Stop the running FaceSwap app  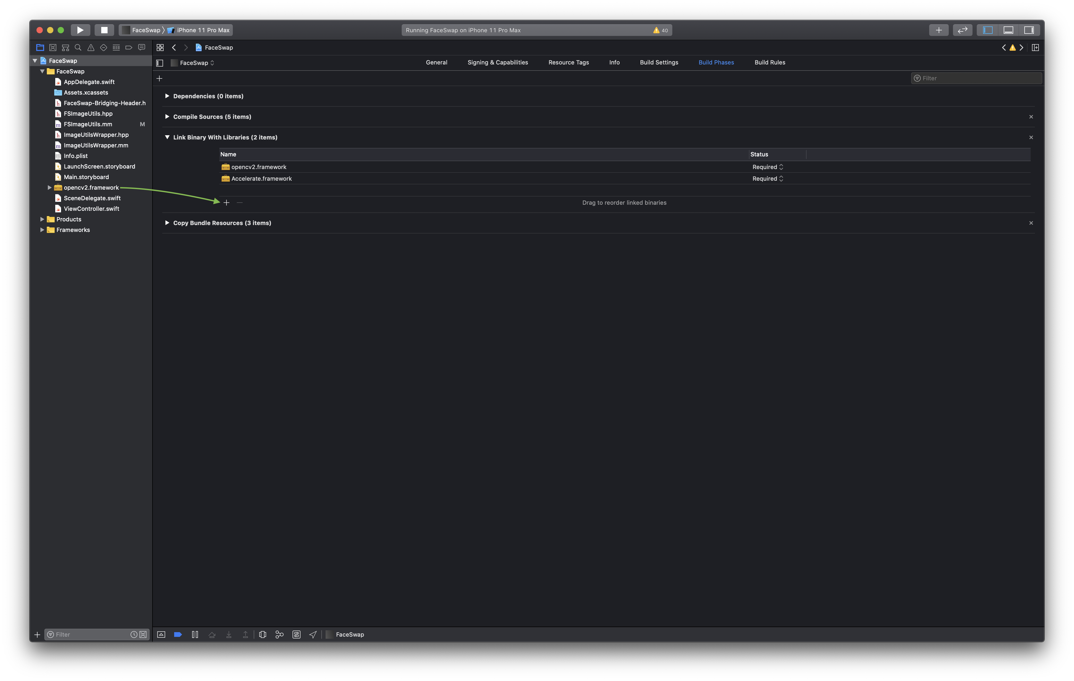click(x=104, y=30)
